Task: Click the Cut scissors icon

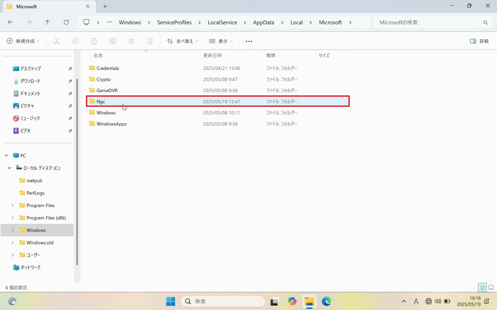Action: coord(57,41)
